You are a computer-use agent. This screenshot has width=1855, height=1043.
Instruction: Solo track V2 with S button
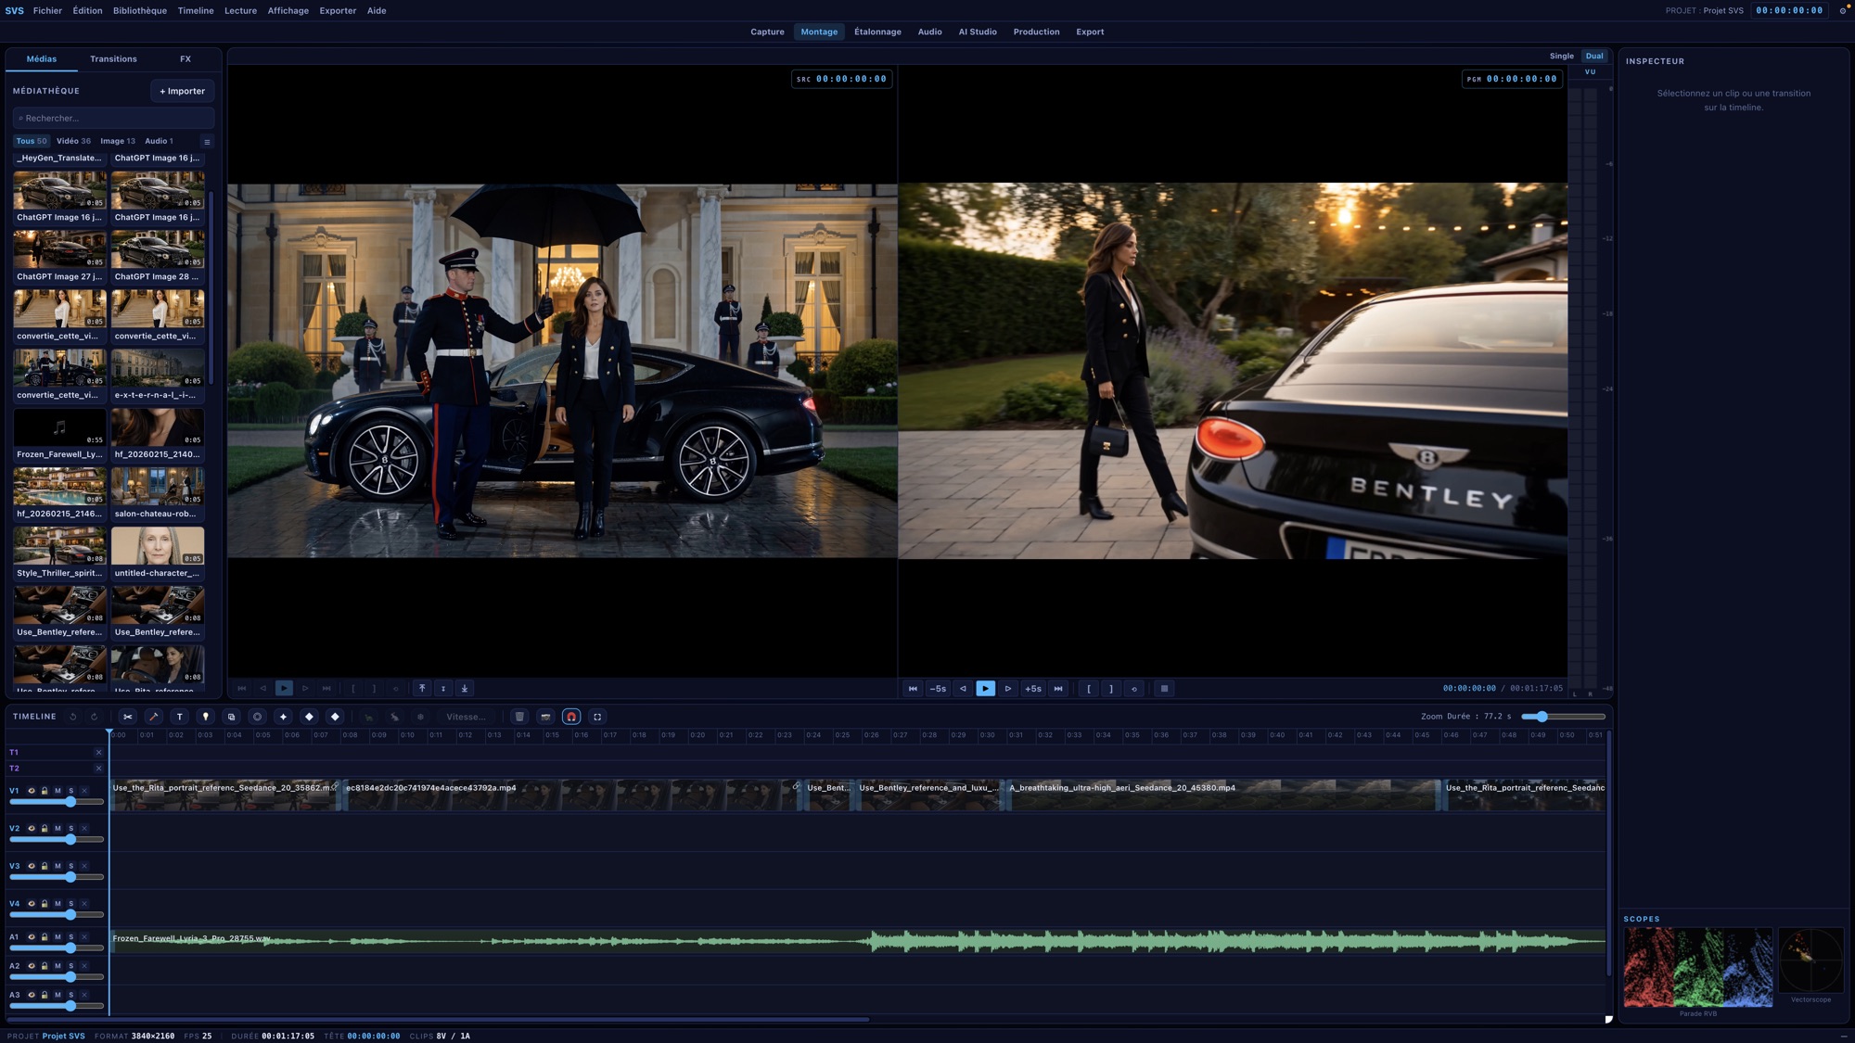(70, 829)
